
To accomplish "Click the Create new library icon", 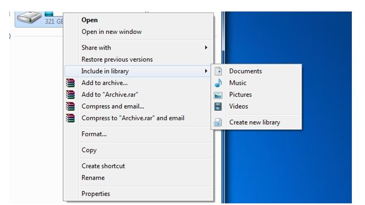I will tap(218, 122).
